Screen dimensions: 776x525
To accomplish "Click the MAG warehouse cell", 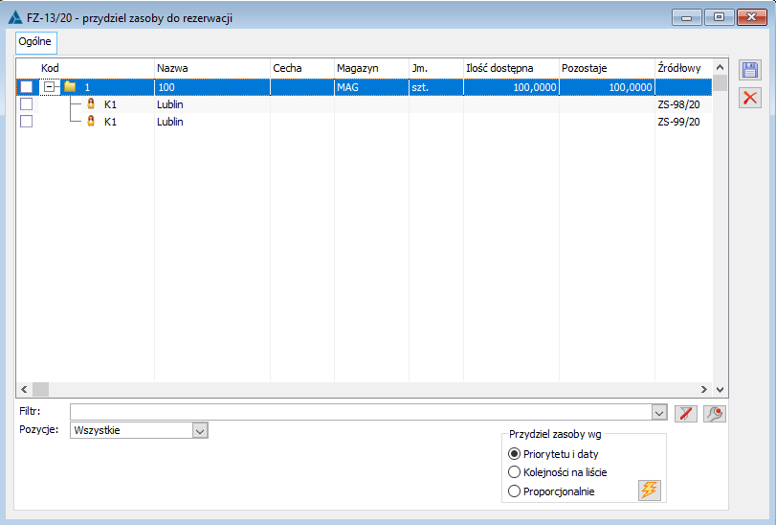I will pyautogui.click(x=371, y=87).
